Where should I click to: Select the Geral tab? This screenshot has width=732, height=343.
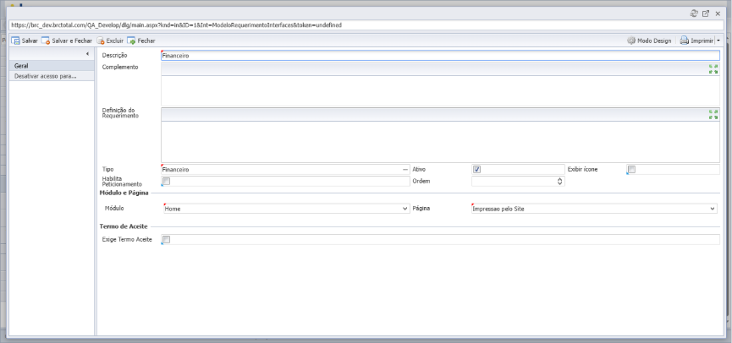coord(52,66)
